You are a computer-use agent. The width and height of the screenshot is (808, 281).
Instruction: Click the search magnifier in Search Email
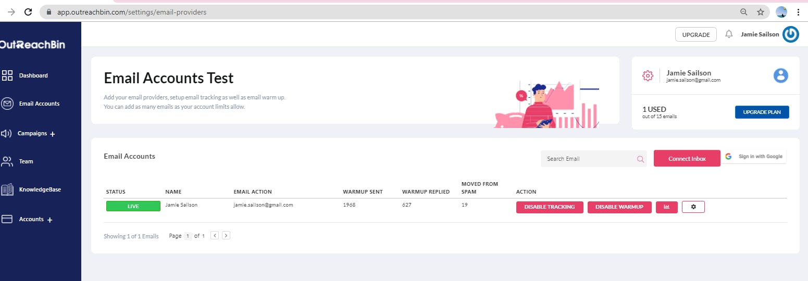pos(640,159)
